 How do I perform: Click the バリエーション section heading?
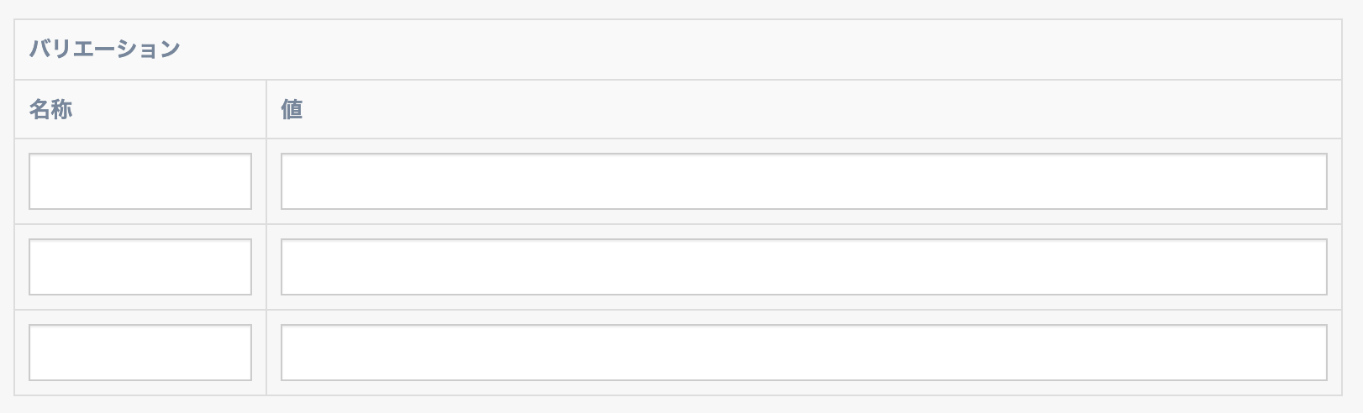click(105, 50)
